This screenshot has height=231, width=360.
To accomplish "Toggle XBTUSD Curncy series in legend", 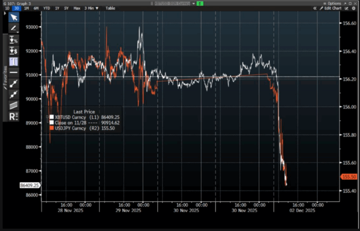I will pos(52,117).
